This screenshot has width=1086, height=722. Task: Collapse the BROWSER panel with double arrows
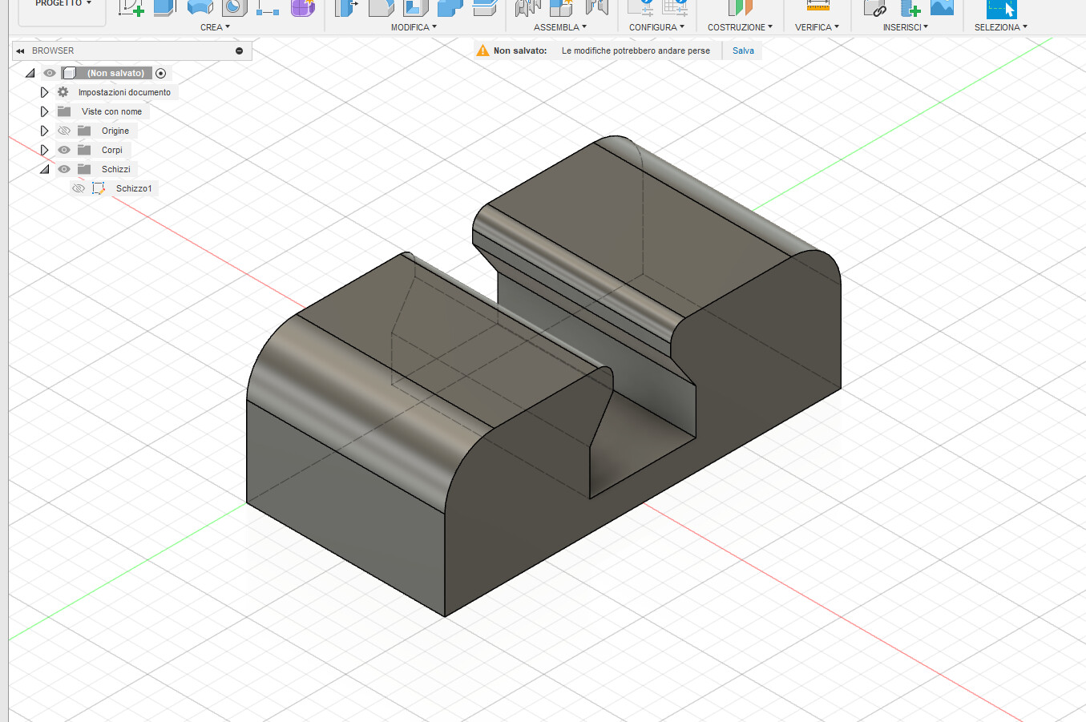click(19, 50)
